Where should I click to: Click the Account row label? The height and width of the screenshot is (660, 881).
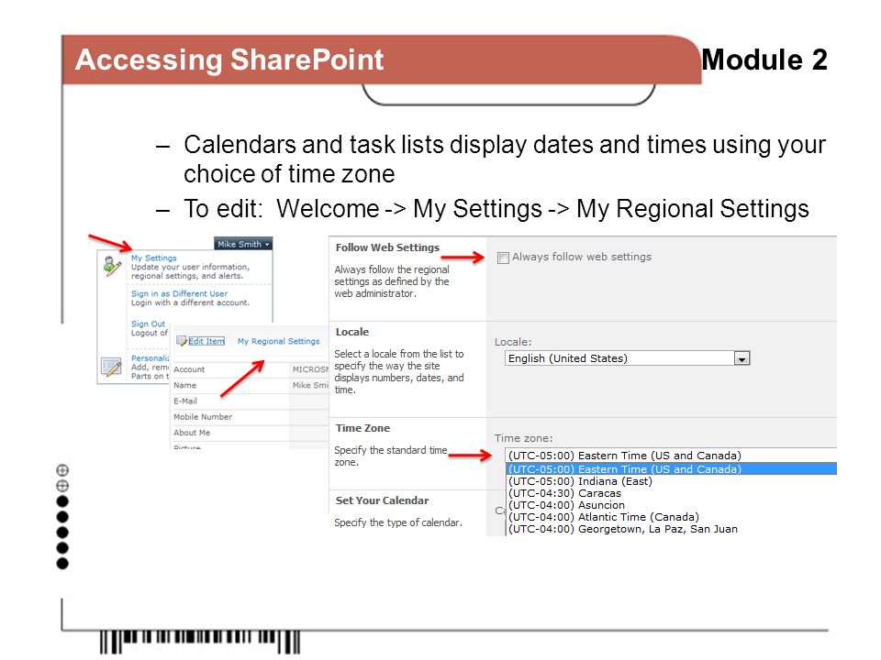click(189, 369)
